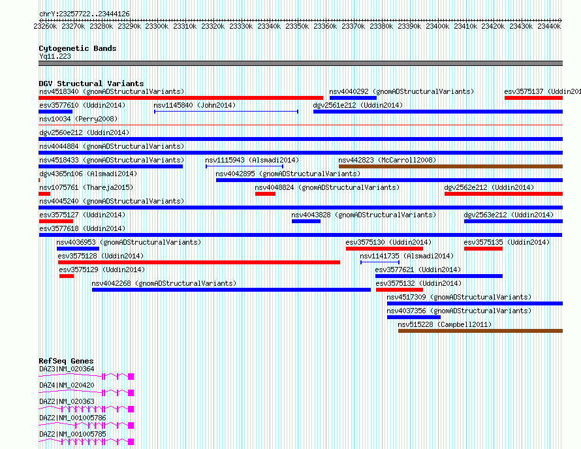Open nsv1141735 (Alsmadi2014) label
581x449 pixels.
click(x=407, y=256)
